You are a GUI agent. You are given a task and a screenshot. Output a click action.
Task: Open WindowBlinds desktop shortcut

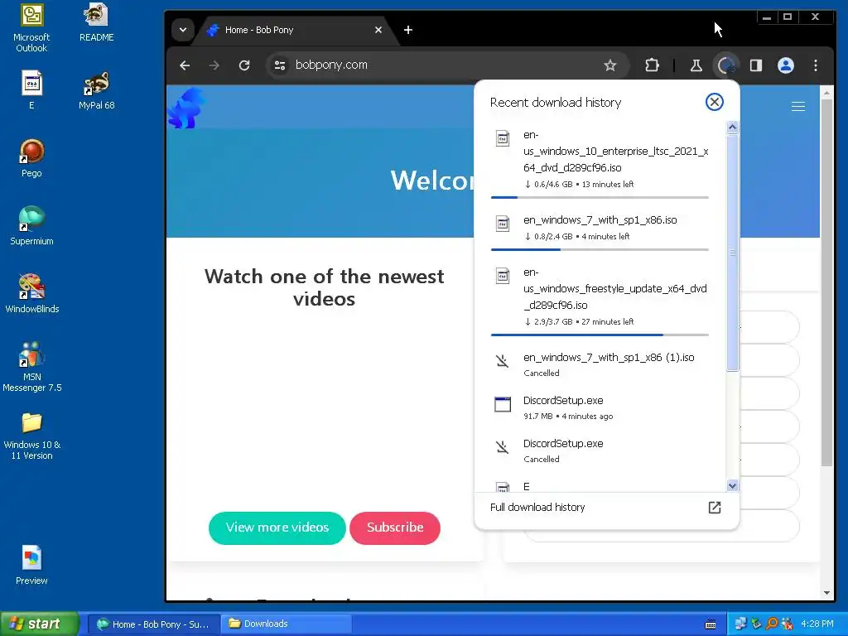click(32, 294)
